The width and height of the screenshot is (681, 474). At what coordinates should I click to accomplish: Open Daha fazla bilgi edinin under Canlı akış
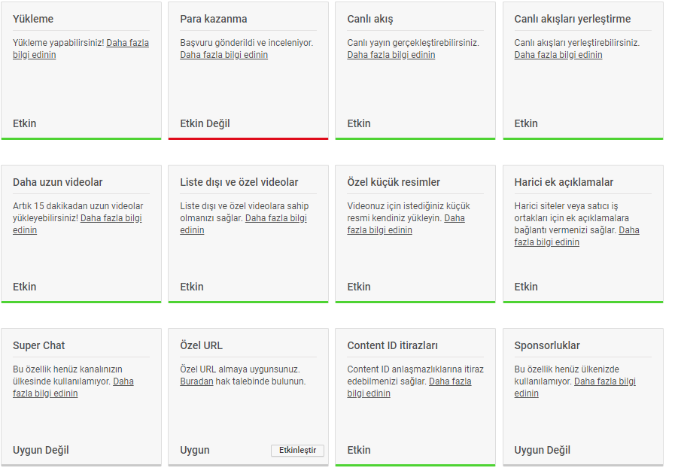pos(391,55)
